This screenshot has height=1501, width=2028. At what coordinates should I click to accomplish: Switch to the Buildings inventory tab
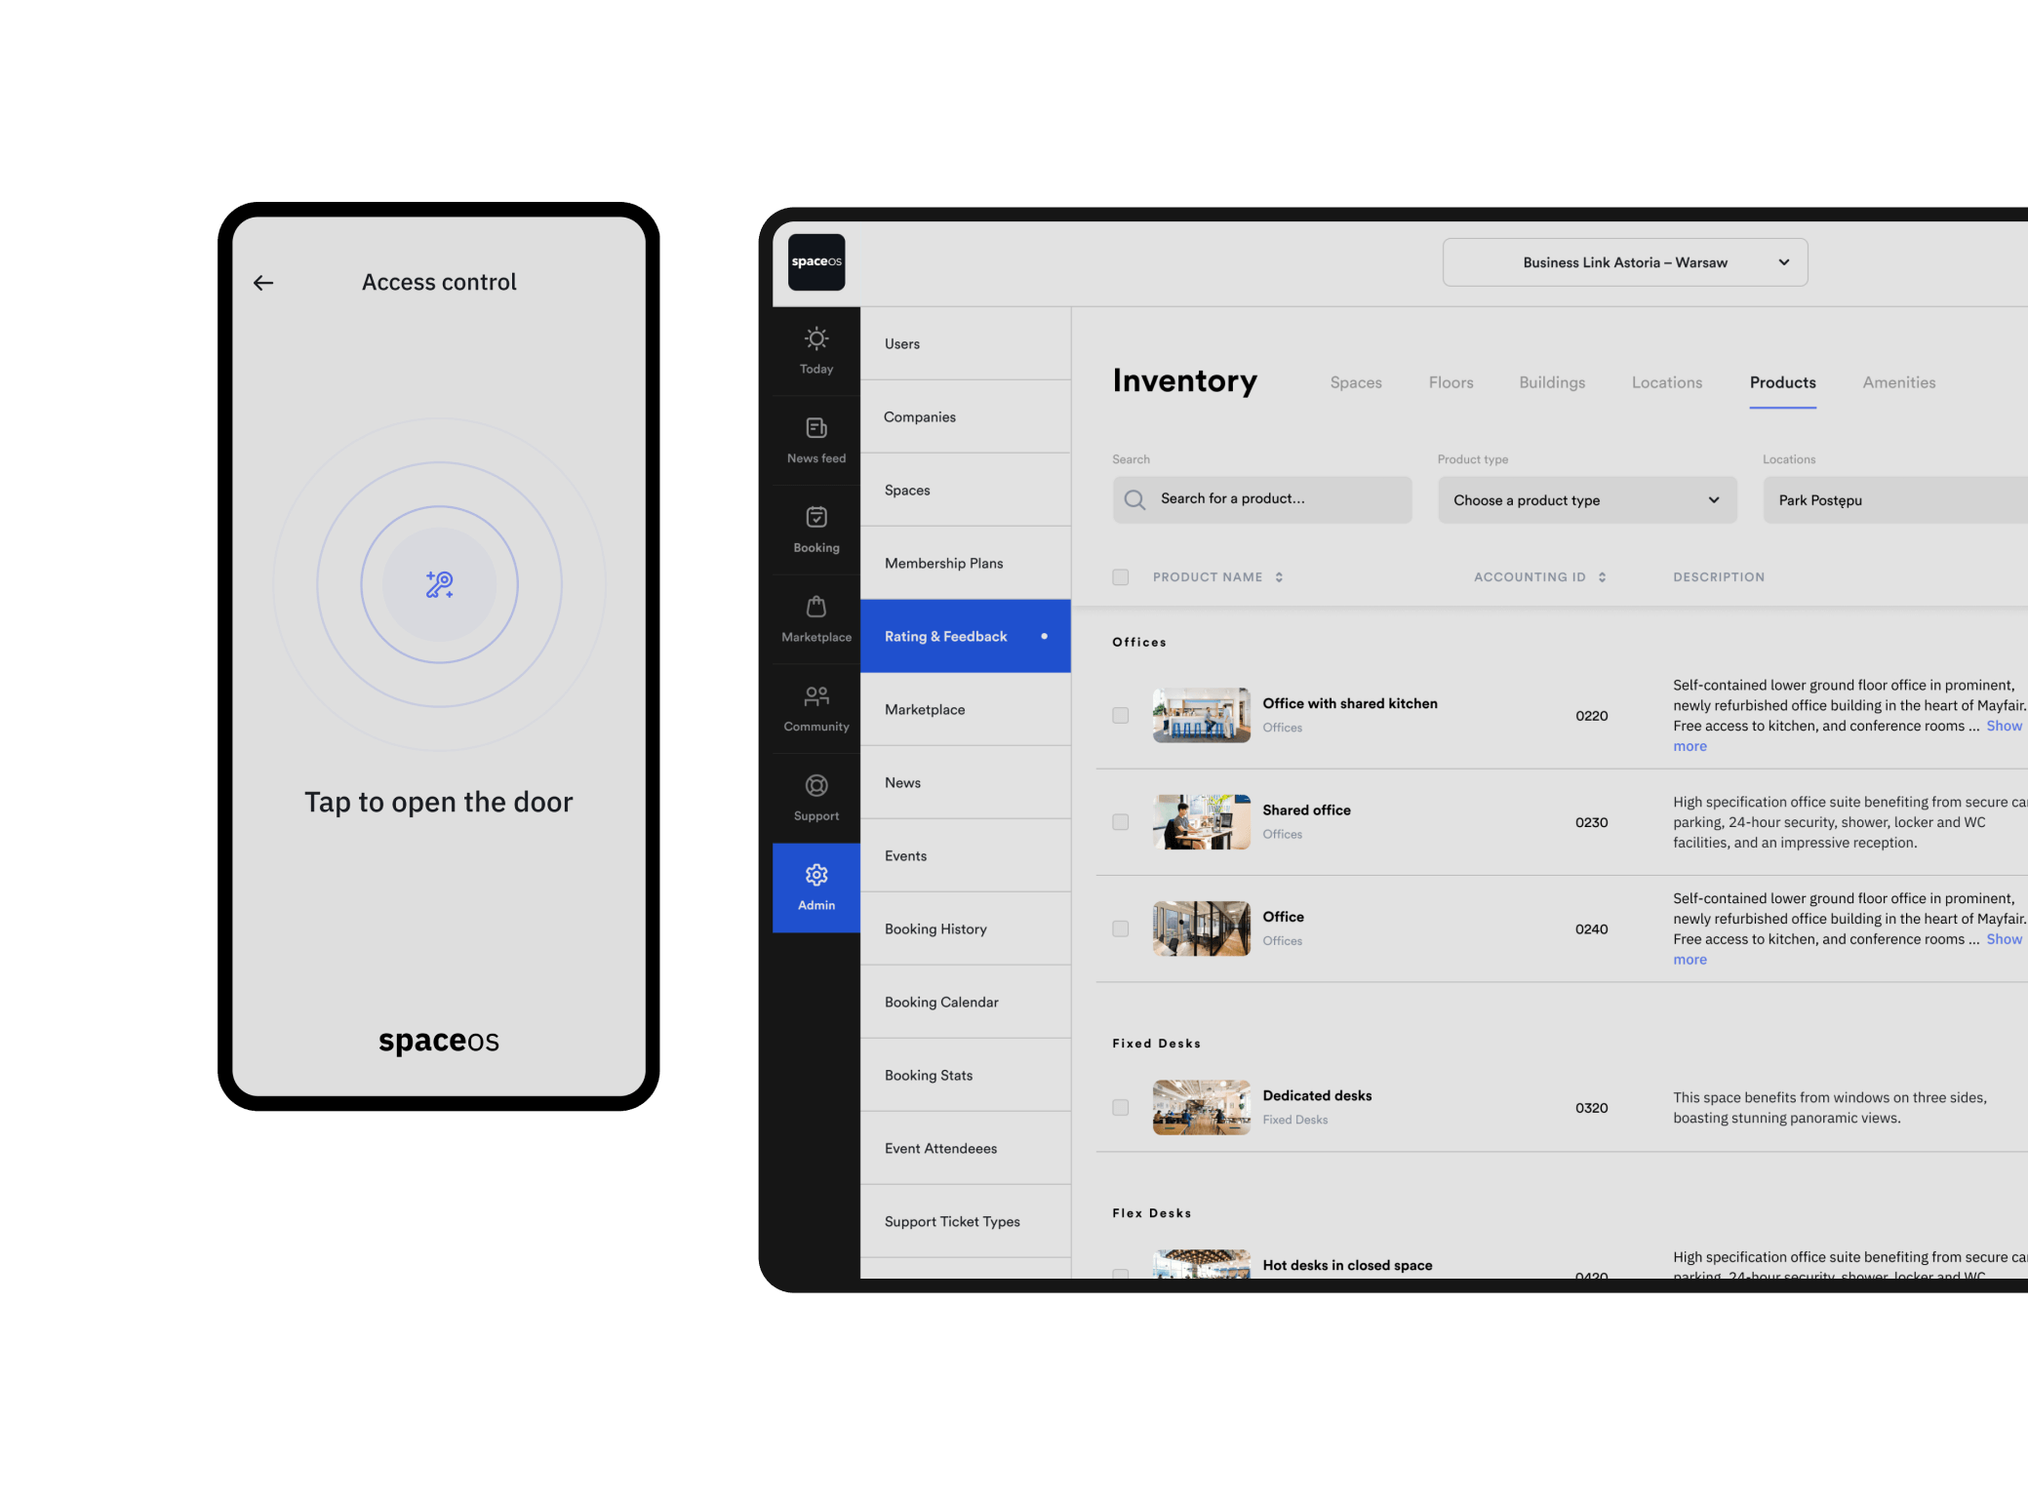(x=1552, y=382)
